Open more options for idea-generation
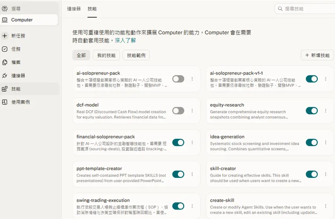This screenshot has width=335, height=219. [x=325, y=143]
